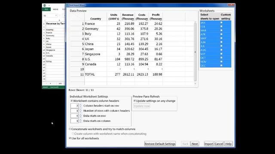The height and width of the screenshot is (154, 275).
Task: Toggle custom setting checkbox for FEB sheet
Action: (x=221, y=27)
